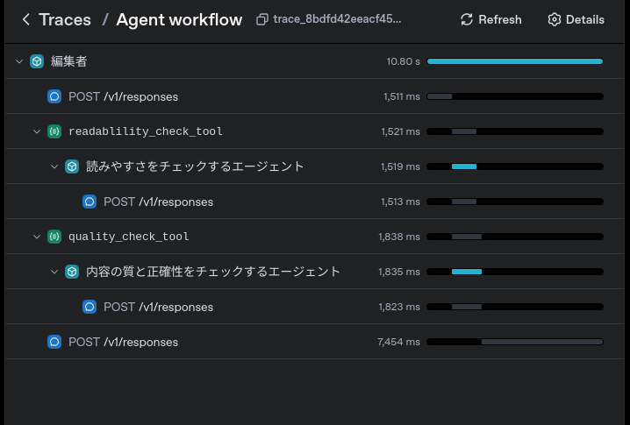Collapse the 読みやすさをチェックするエージェント span

[x=54, y=166]
